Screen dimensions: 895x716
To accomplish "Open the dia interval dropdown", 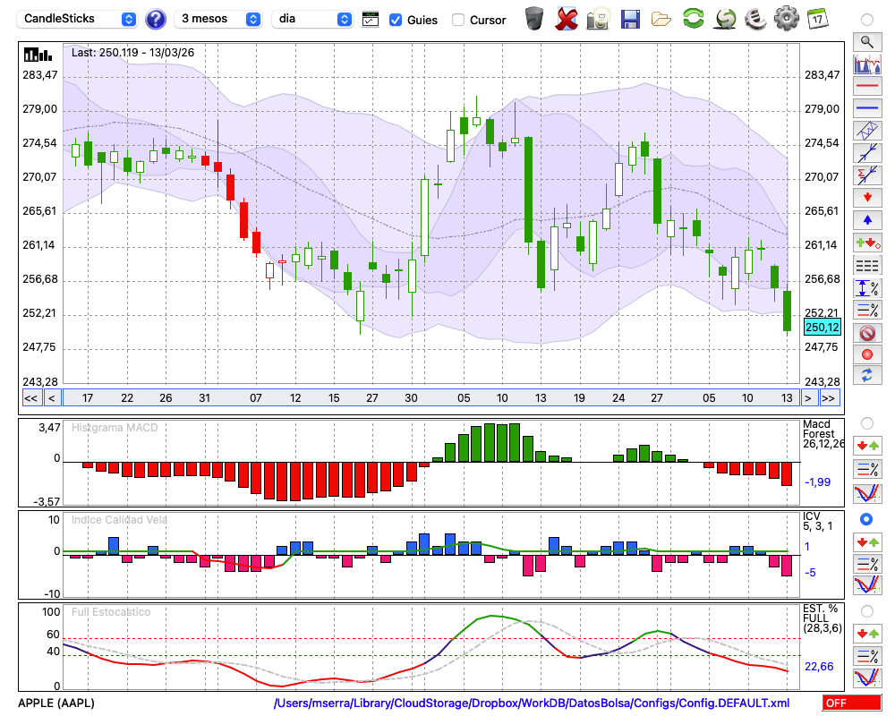I will point(311,19).
